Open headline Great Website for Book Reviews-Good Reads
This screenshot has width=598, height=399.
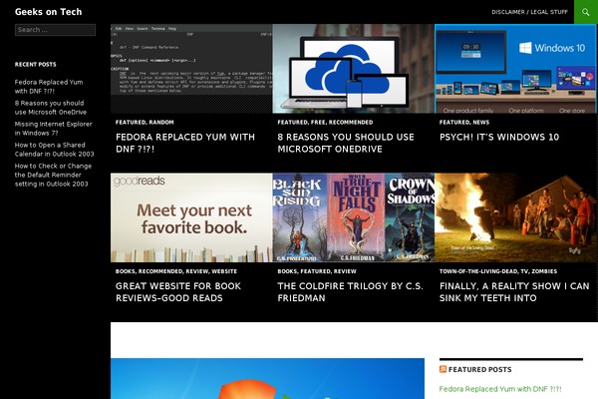(178, 292)
